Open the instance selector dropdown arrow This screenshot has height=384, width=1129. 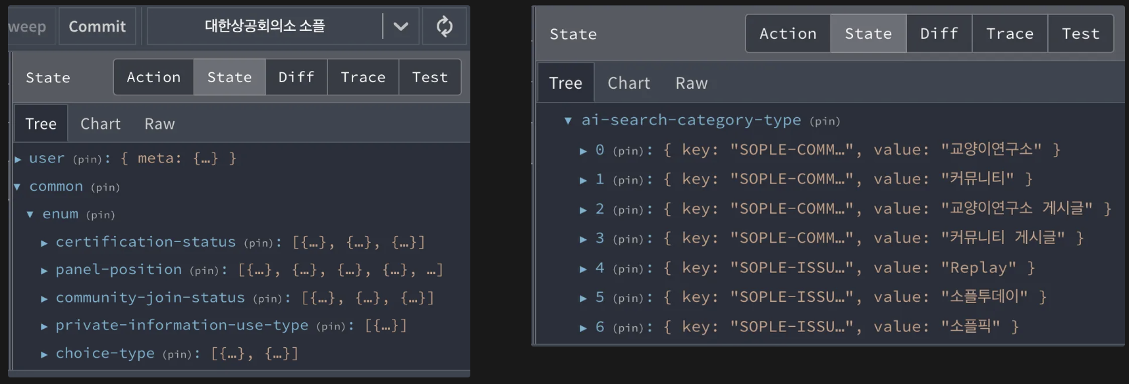coord(400,26)
